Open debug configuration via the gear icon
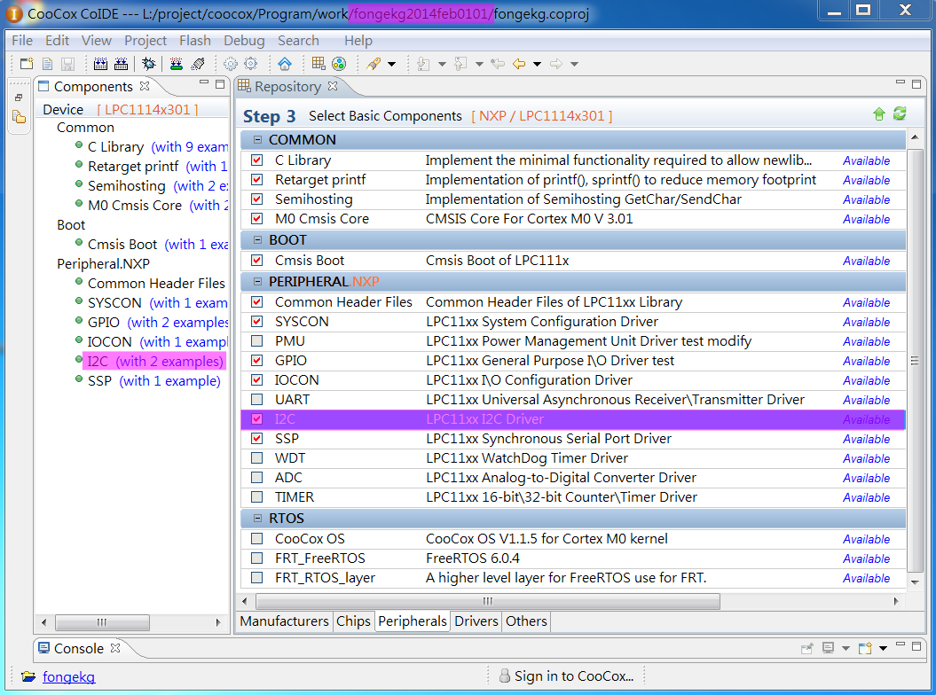This screenshot has width=936, height=695. [231, 63]
